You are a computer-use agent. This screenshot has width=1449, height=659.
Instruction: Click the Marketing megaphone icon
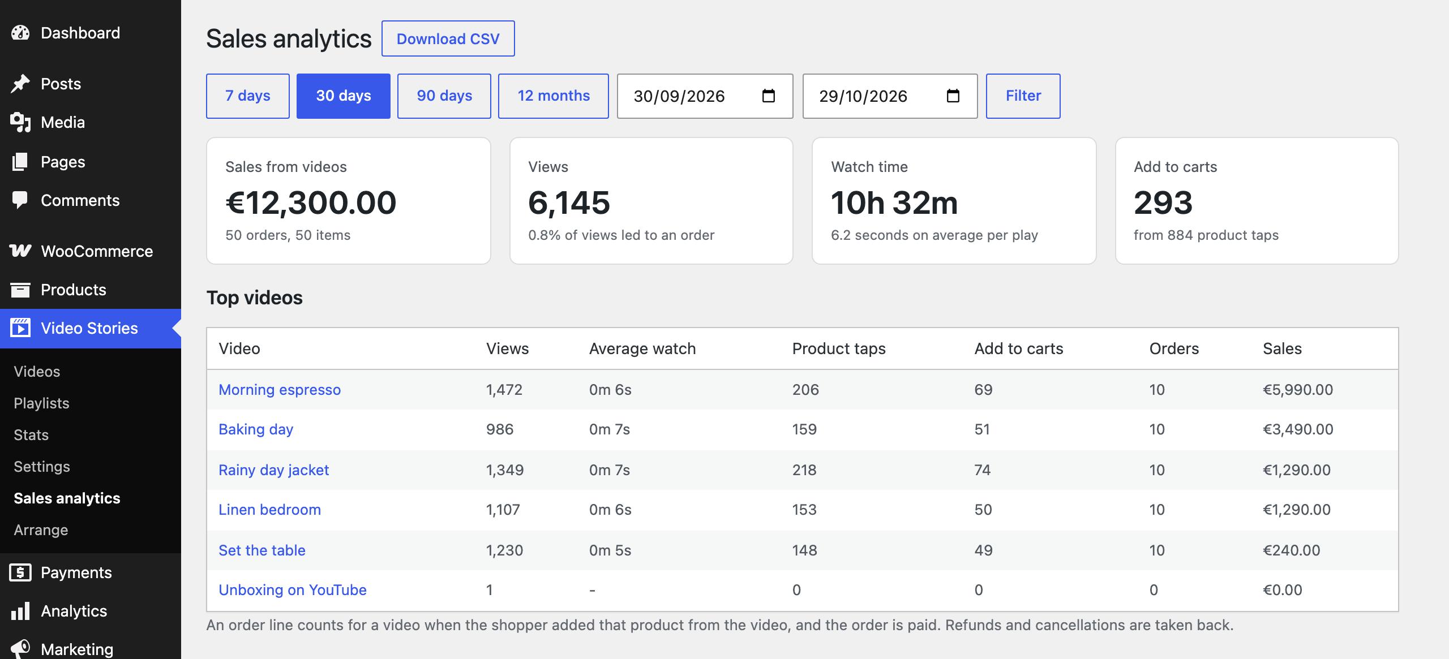point(20,648)
